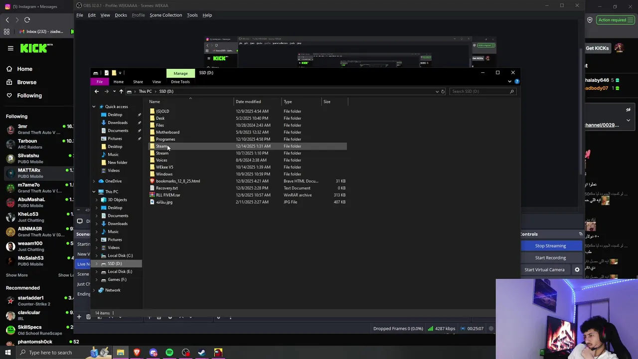The image size is (638, 359).
Task: Click Stop Streaming in OBS
Action: coord(550,246)
